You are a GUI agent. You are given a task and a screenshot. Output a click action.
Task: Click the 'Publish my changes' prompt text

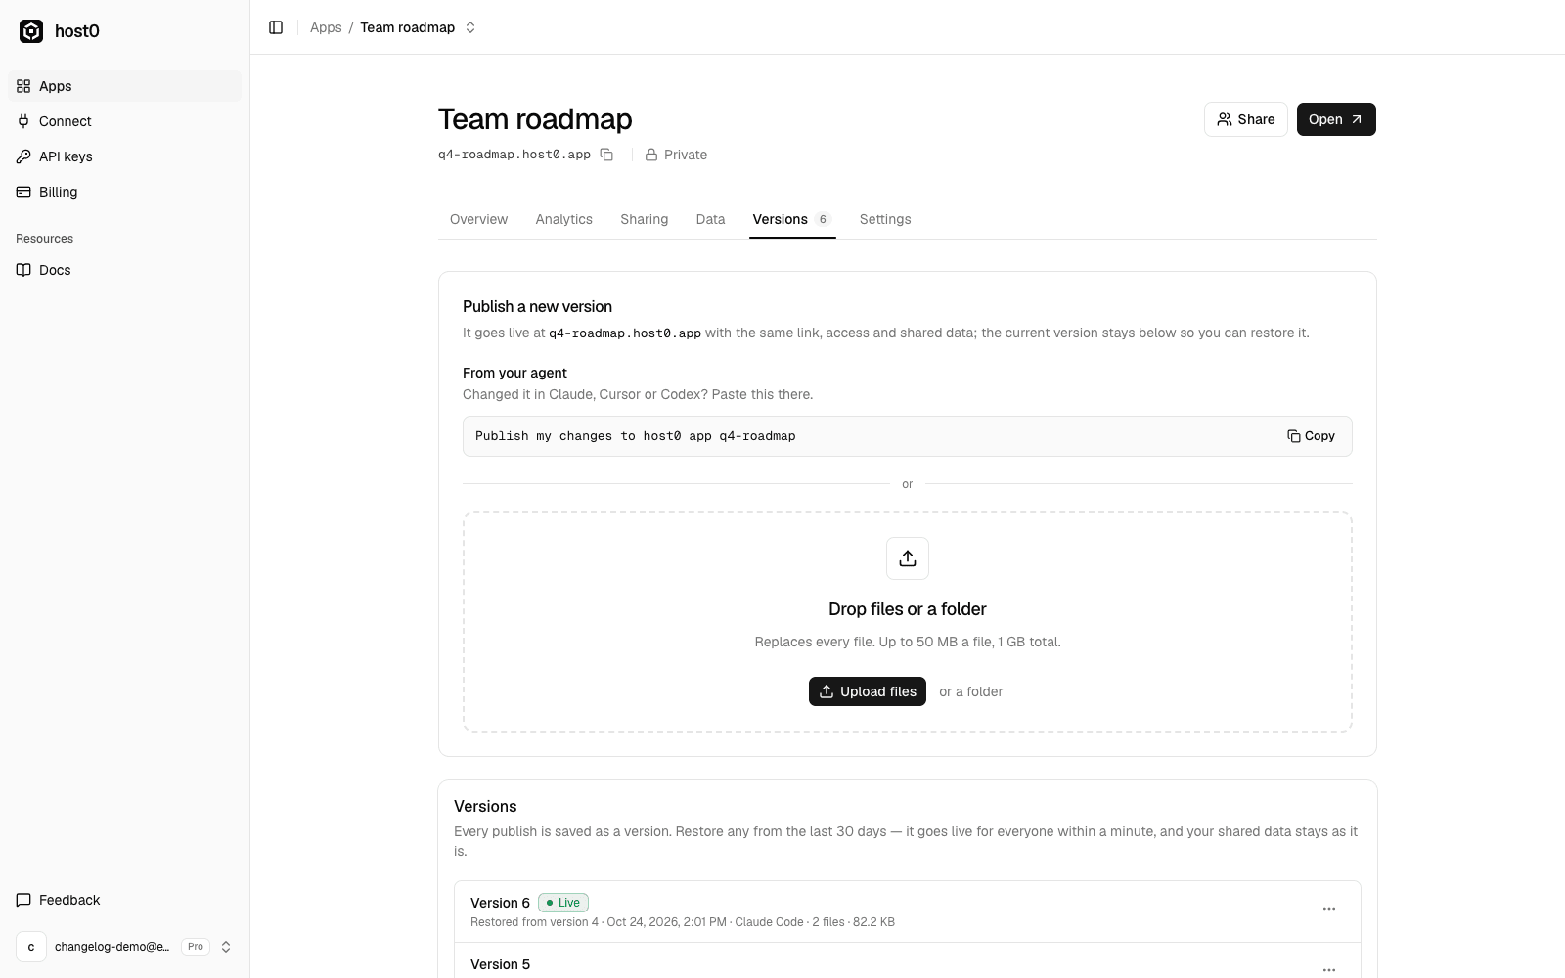636,436
